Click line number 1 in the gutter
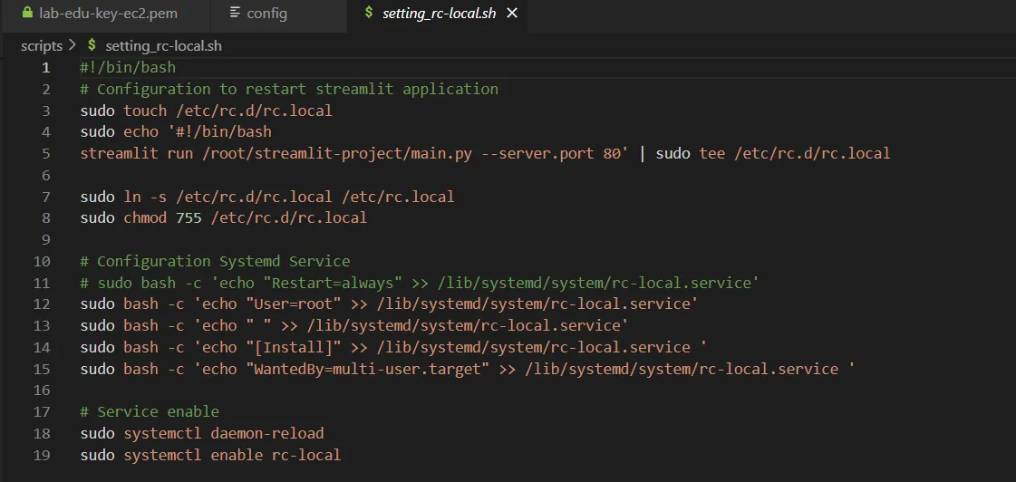The image size is (1016, 482). [45, 67]
